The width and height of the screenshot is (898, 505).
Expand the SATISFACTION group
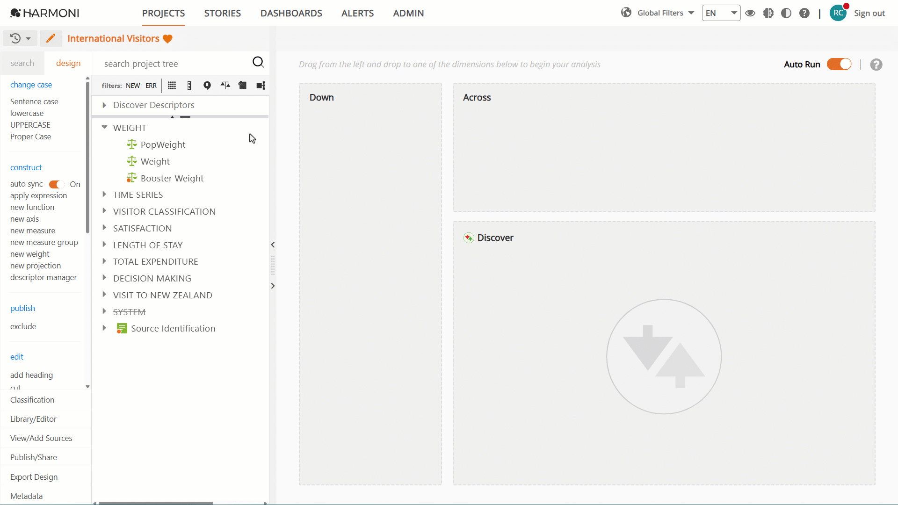tap(104, 228)
